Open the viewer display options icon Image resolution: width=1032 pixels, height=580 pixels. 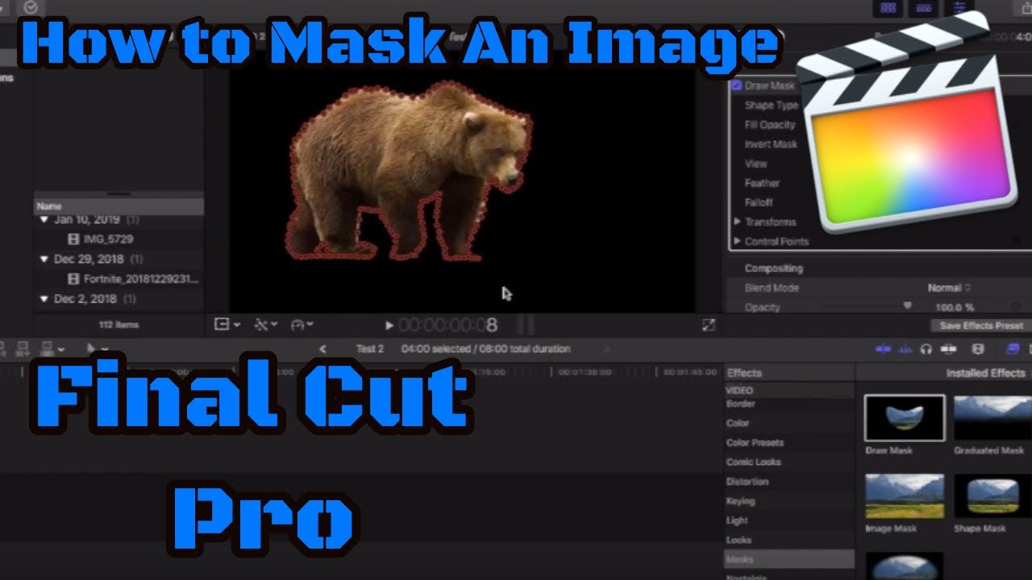pos(227,325)
